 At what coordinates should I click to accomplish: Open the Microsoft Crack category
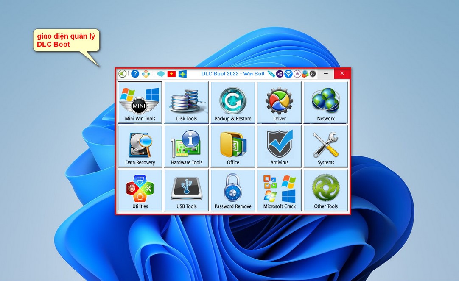coord(279,190)
